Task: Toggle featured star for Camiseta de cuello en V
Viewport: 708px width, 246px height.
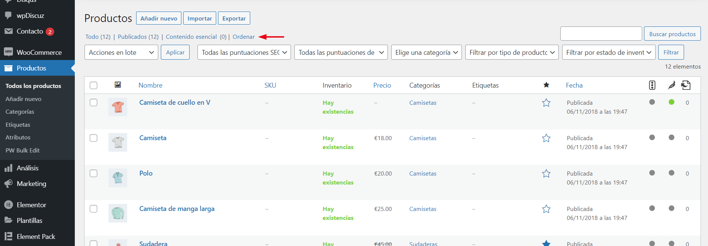Action: click(x=546, y=102)
